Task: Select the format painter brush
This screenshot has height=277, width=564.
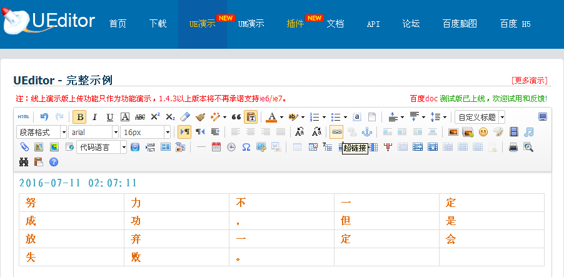Action: pos(200,117)
